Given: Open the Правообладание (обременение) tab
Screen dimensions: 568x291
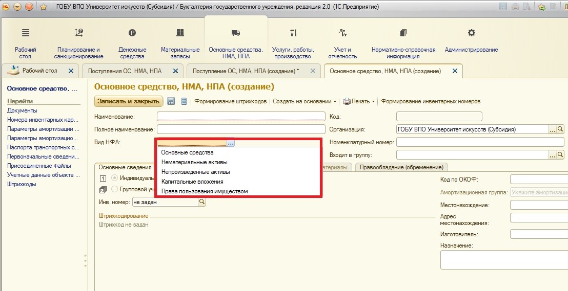Looking at the screenshot, I should coord(401,167).
